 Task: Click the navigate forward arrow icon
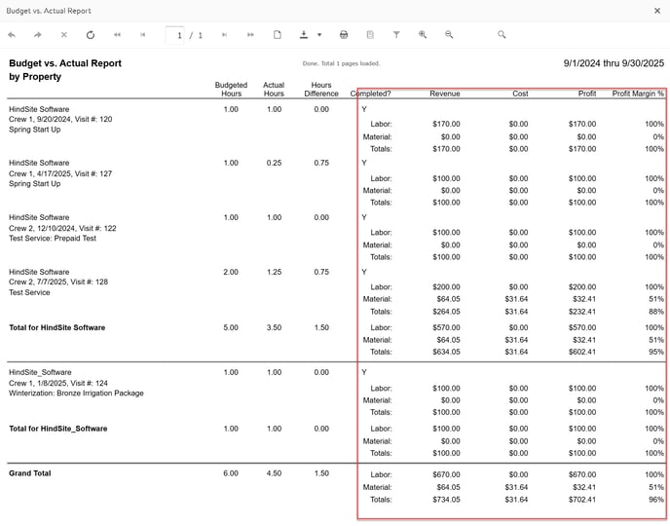[38, 35]
